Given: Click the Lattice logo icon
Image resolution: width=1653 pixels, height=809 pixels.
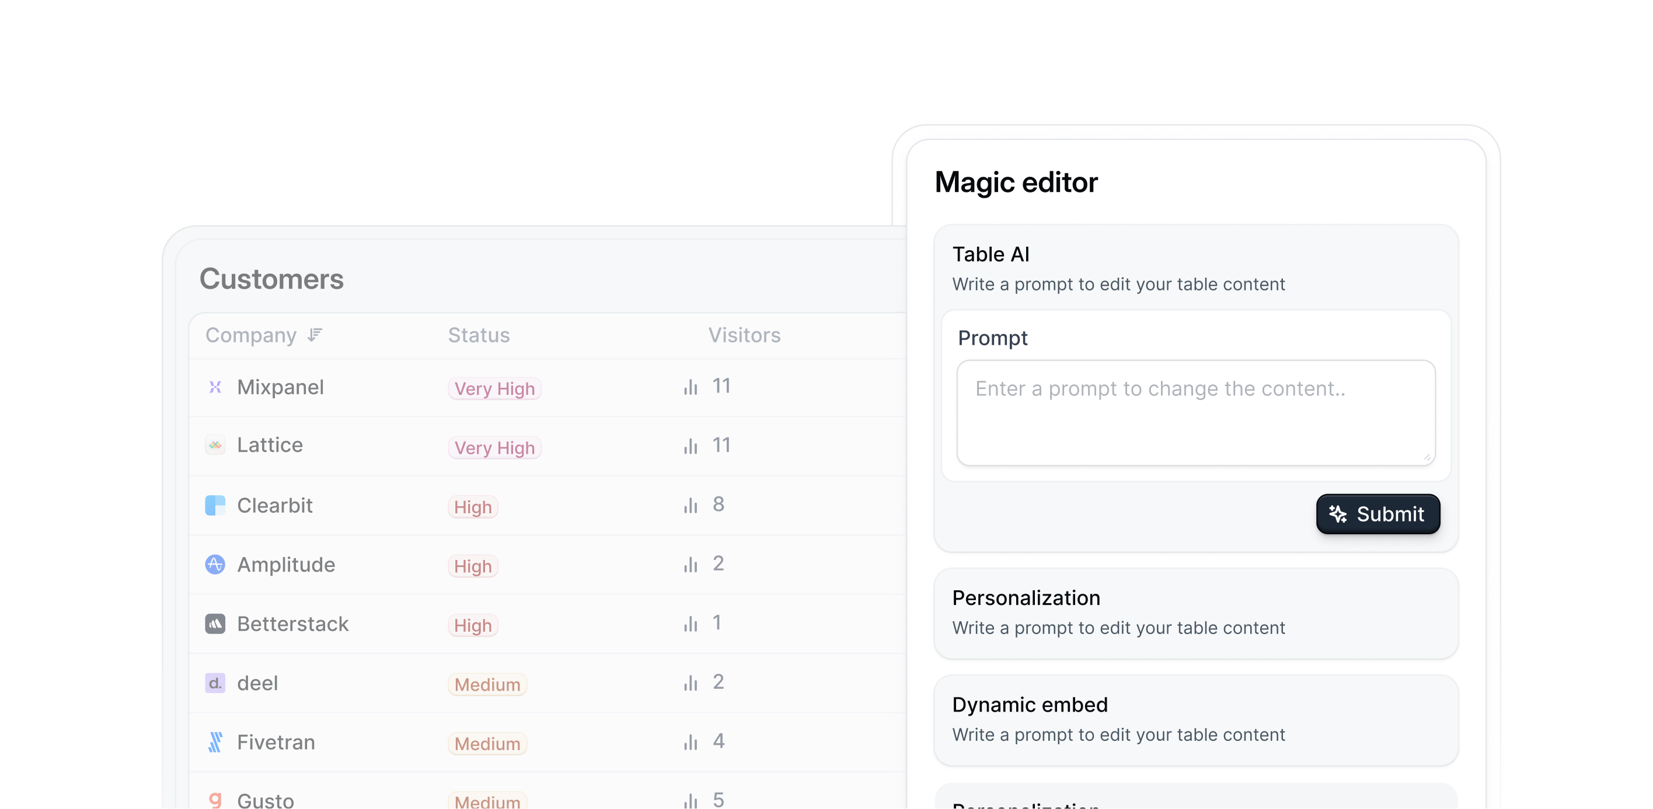Looking at the screenshot, I should coord(215,445).
